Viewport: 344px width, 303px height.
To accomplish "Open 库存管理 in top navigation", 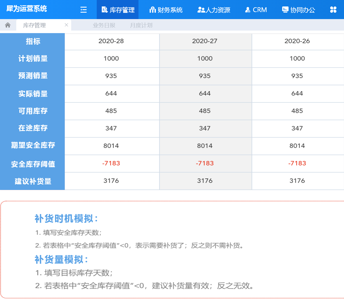I will pyautogui.click(x=118, y=10).
